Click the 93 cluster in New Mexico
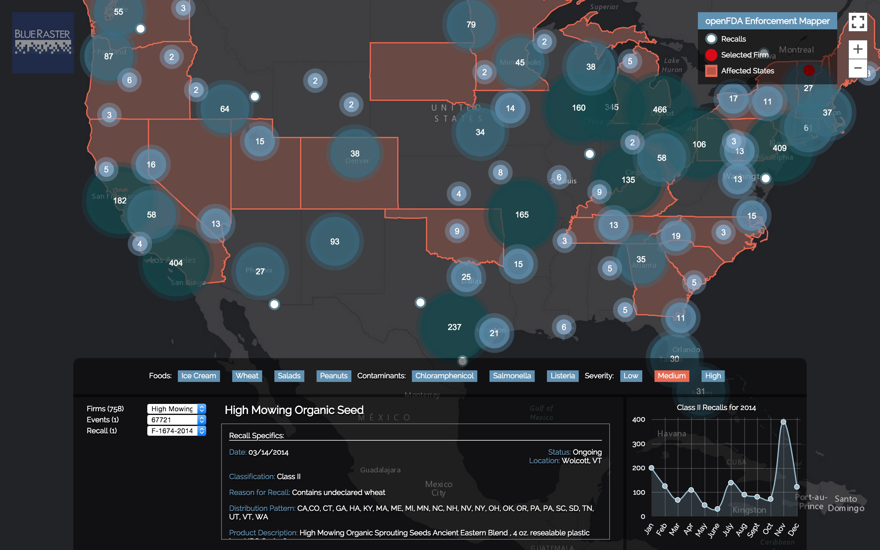 click(335, 241)
